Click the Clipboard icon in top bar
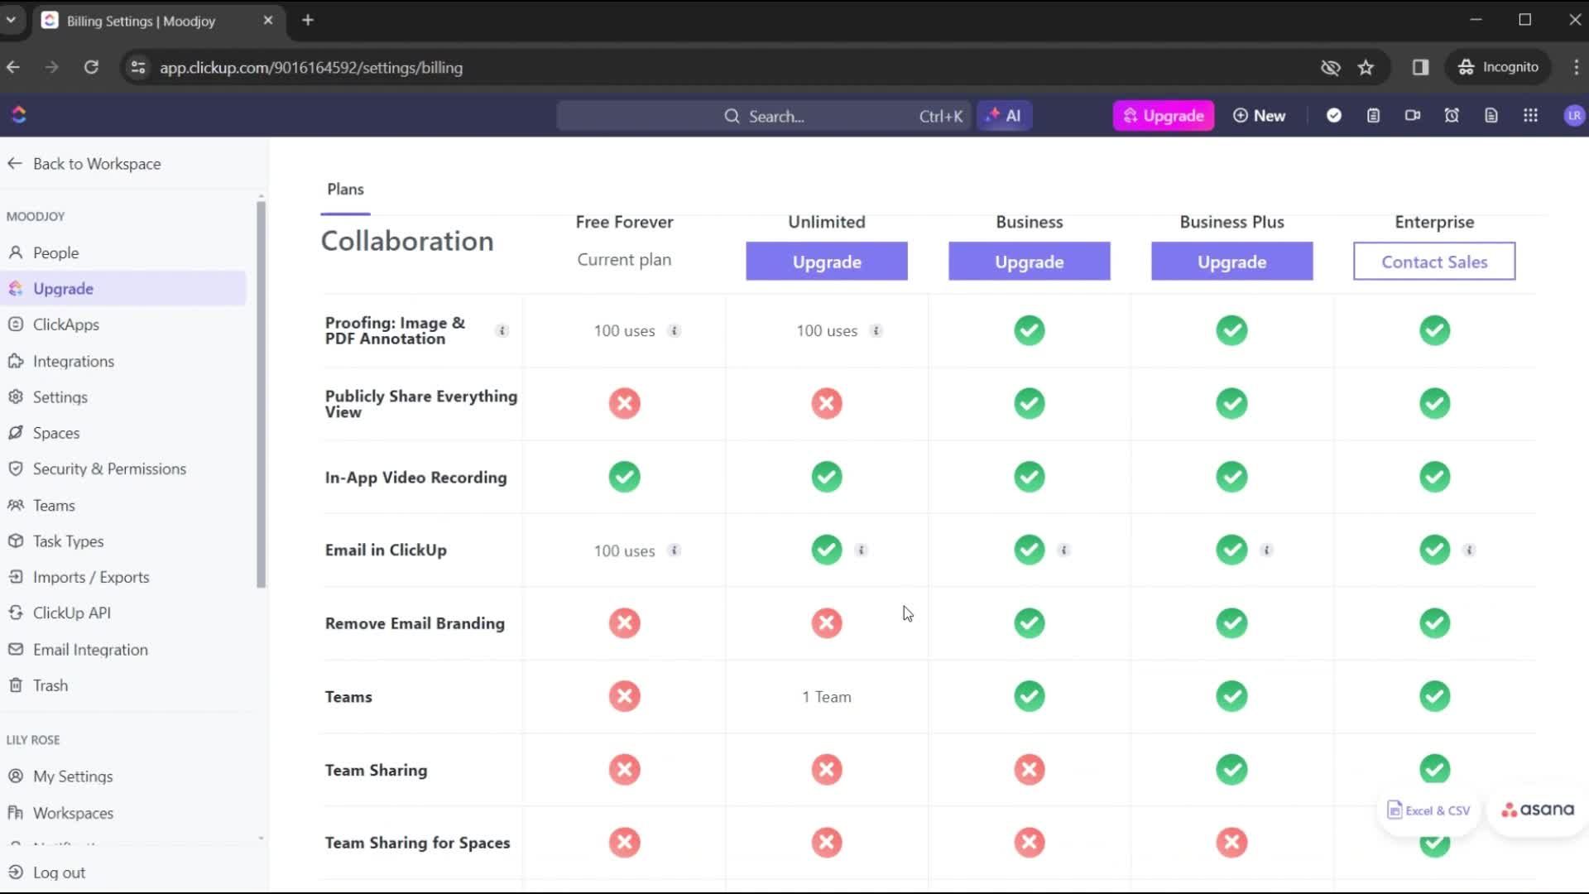This screenshot has width=1589, height=894. click(1373, 116)
